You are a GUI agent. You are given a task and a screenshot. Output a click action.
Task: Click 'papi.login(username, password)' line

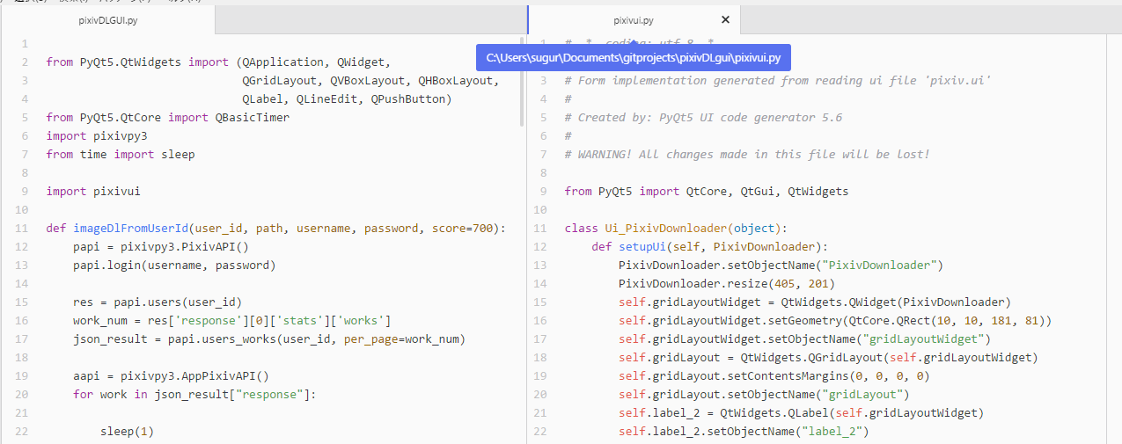point(174,265)
